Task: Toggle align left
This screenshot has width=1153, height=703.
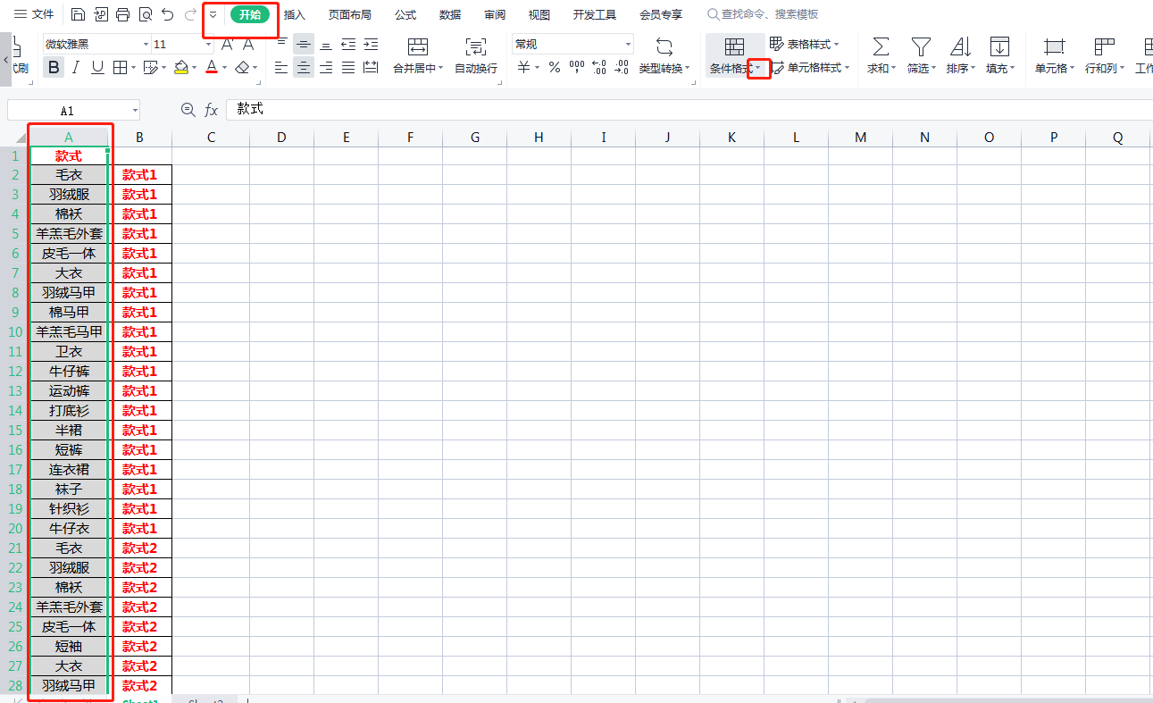Action: point(281,67)
